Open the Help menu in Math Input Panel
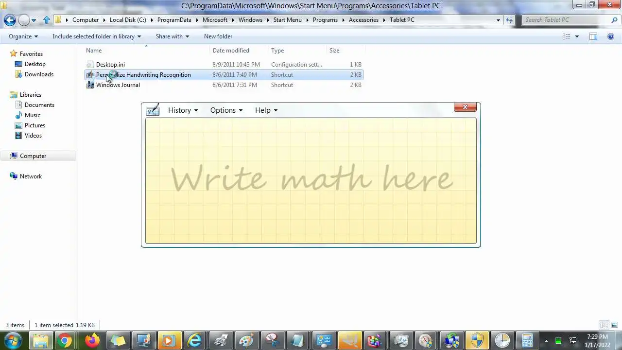Screen dimensions: 622x350 266,110
